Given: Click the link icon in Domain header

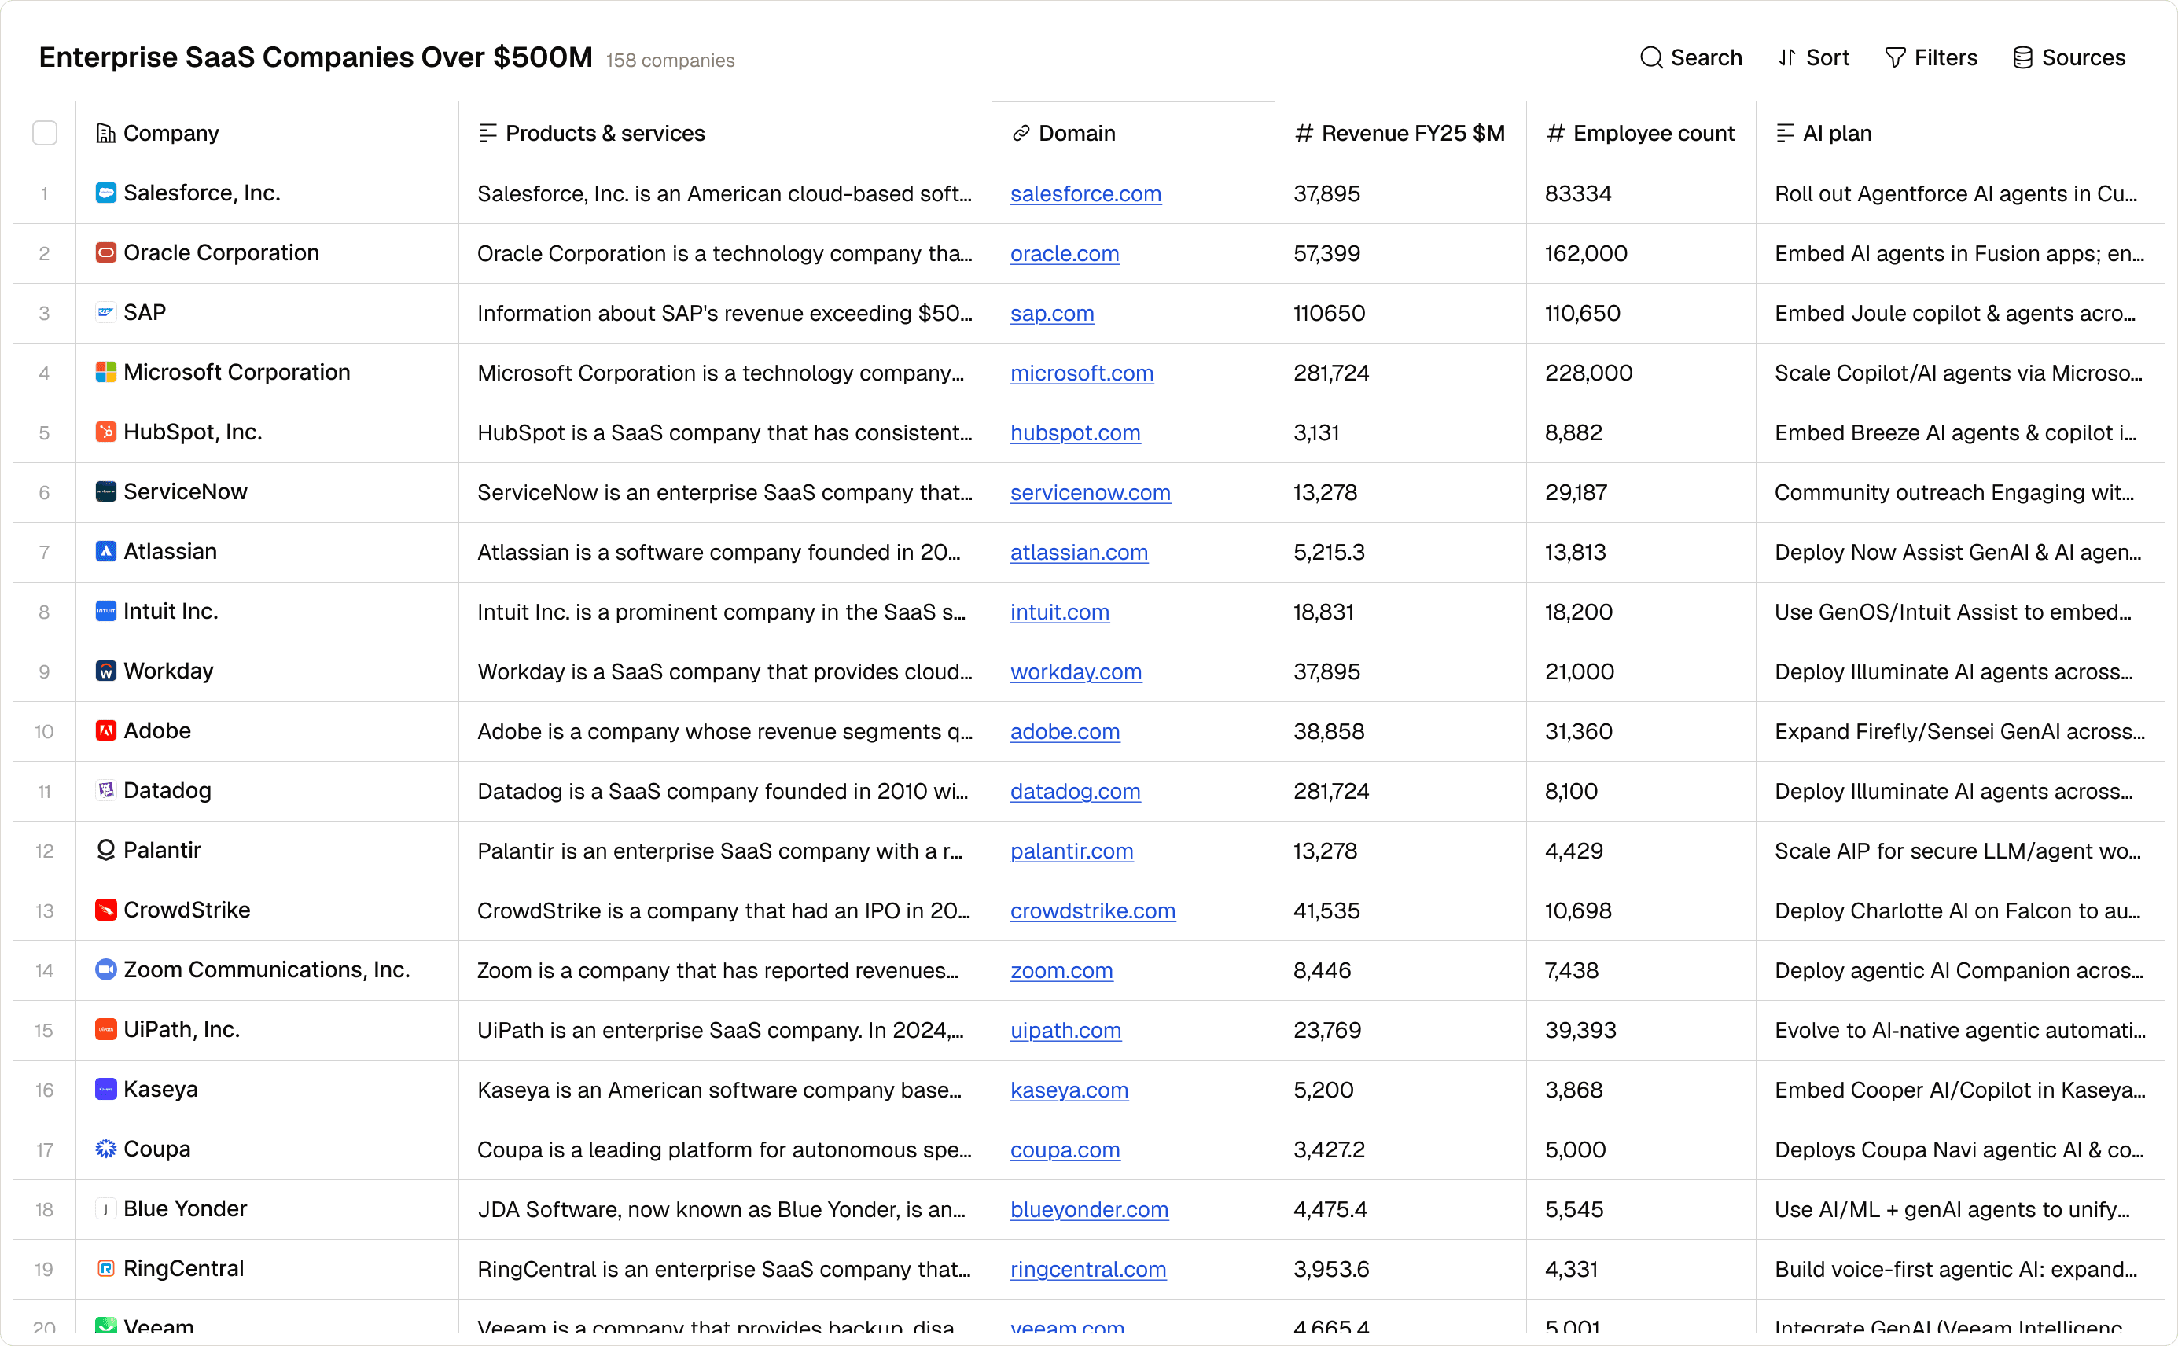Looking at the screenshot, I should (1021, 133).
